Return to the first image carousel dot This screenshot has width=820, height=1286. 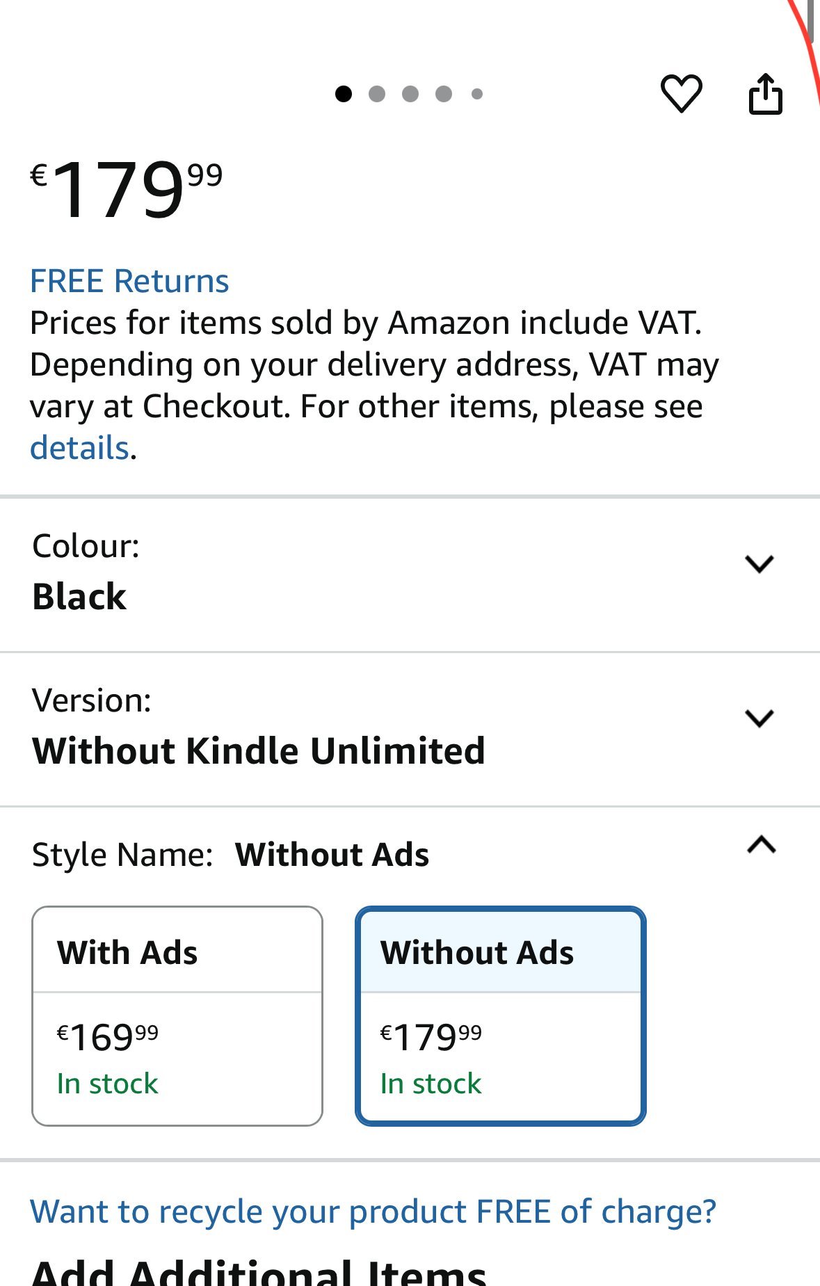tap(344, 94)
